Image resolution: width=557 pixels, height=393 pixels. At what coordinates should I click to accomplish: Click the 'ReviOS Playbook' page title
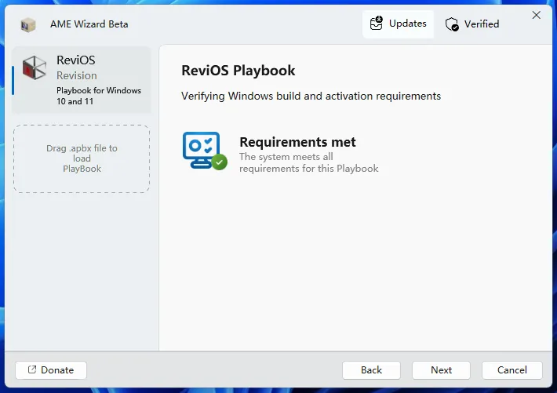tap(238, 71)
